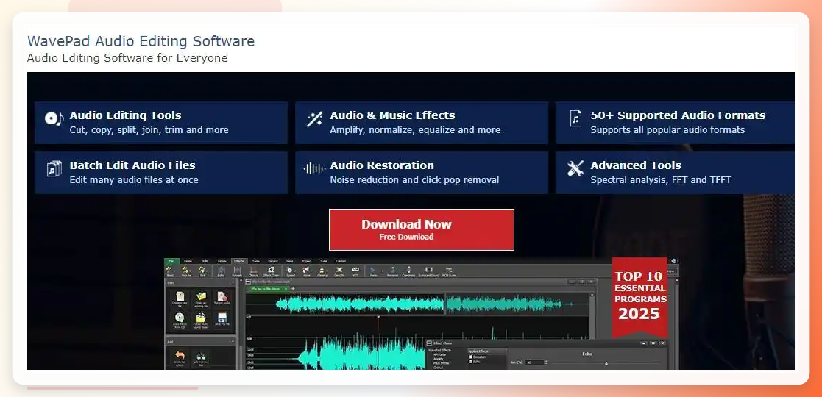This screenshot has width=822, height=397.
Task: Click the waveform overview vertical scrollbar
Action: (x=592, y=316)
